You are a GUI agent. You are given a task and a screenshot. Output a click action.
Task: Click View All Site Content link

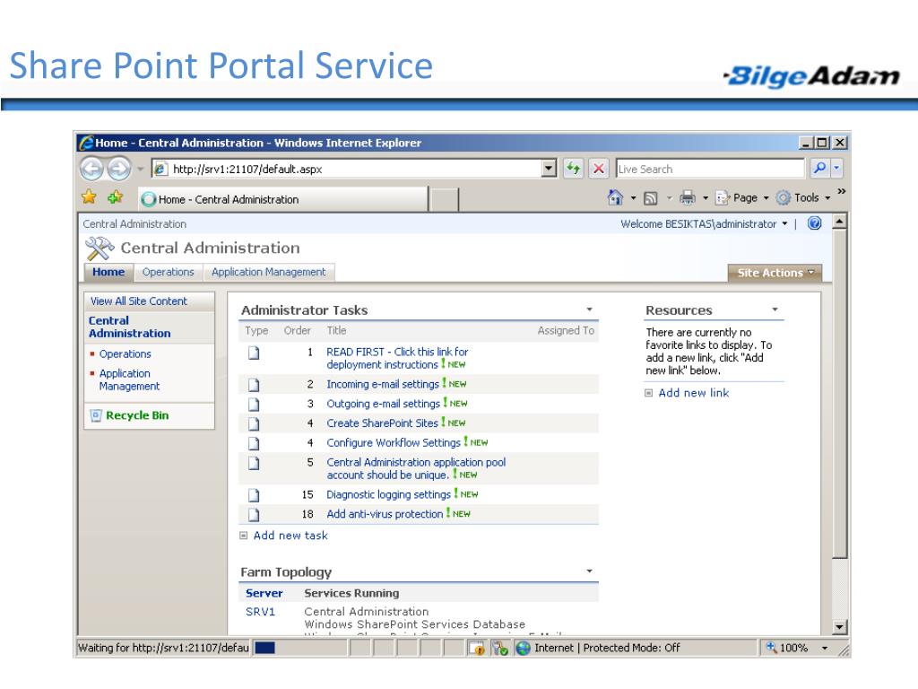(x=139, y=301)
